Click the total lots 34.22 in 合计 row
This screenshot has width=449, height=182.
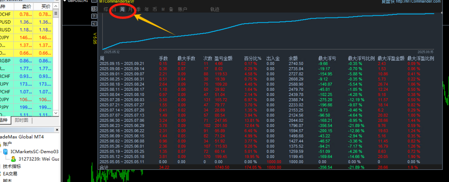pos(164,167)
